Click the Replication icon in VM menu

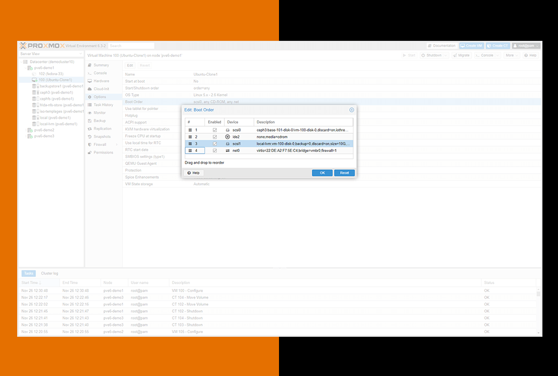90,129
